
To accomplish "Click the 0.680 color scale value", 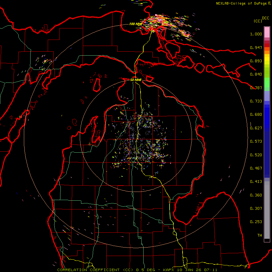I will [x=256, y=115].
